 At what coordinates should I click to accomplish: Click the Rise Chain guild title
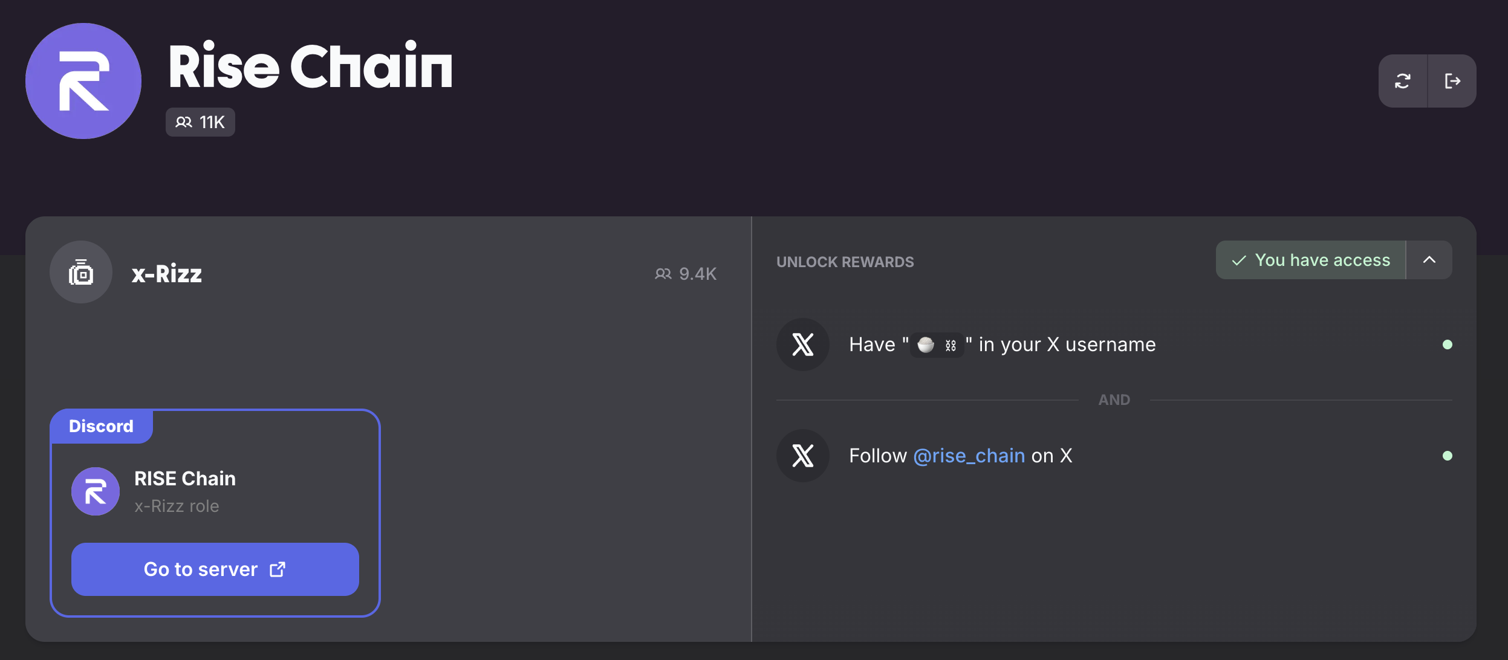point(310,66)
